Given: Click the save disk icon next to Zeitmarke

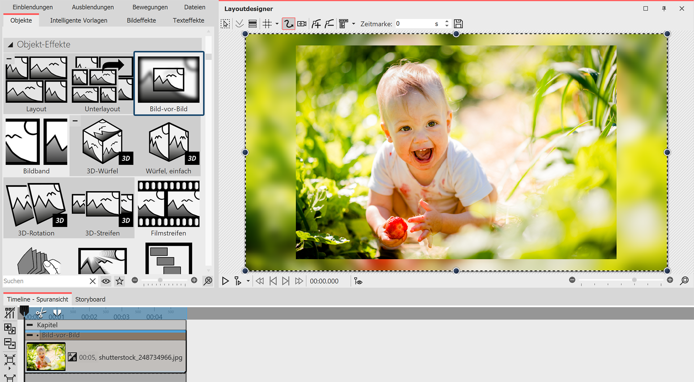Looking at the screenshot, I should 458,24.
